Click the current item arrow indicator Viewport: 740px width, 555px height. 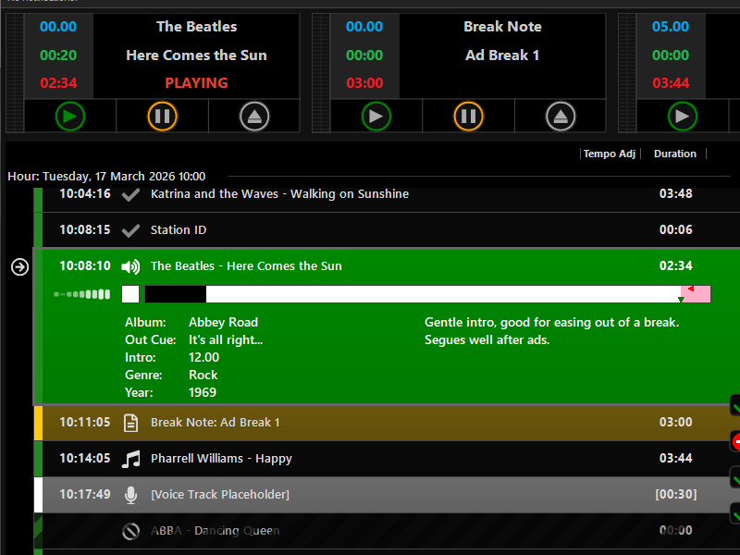point(19,267)
